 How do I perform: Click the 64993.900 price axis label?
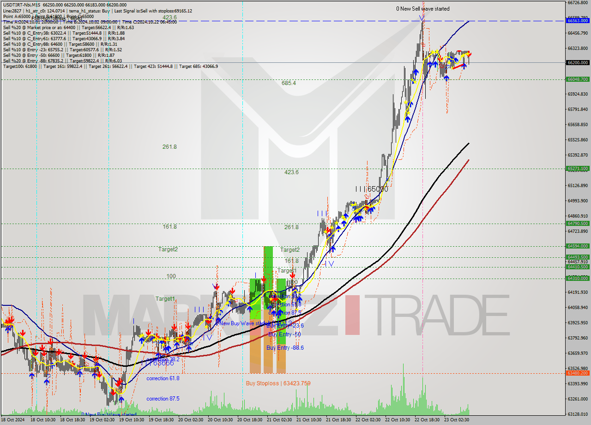578,201
